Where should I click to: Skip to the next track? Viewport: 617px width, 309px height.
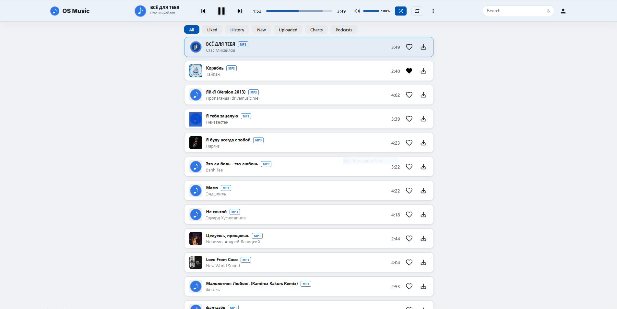pos(240,11)
